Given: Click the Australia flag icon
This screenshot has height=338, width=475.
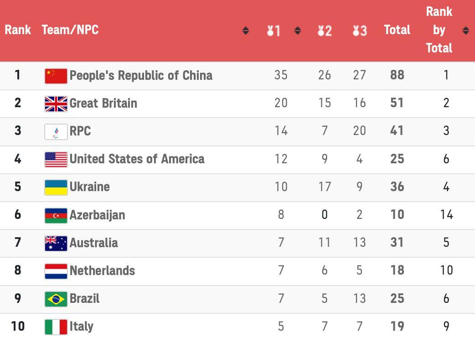Looking at the screenshot, I should click(x=56, y=243).
